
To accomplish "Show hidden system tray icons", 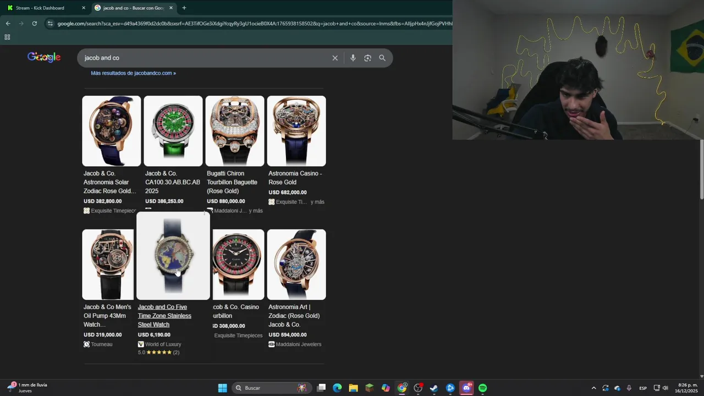I will [593, 388].
